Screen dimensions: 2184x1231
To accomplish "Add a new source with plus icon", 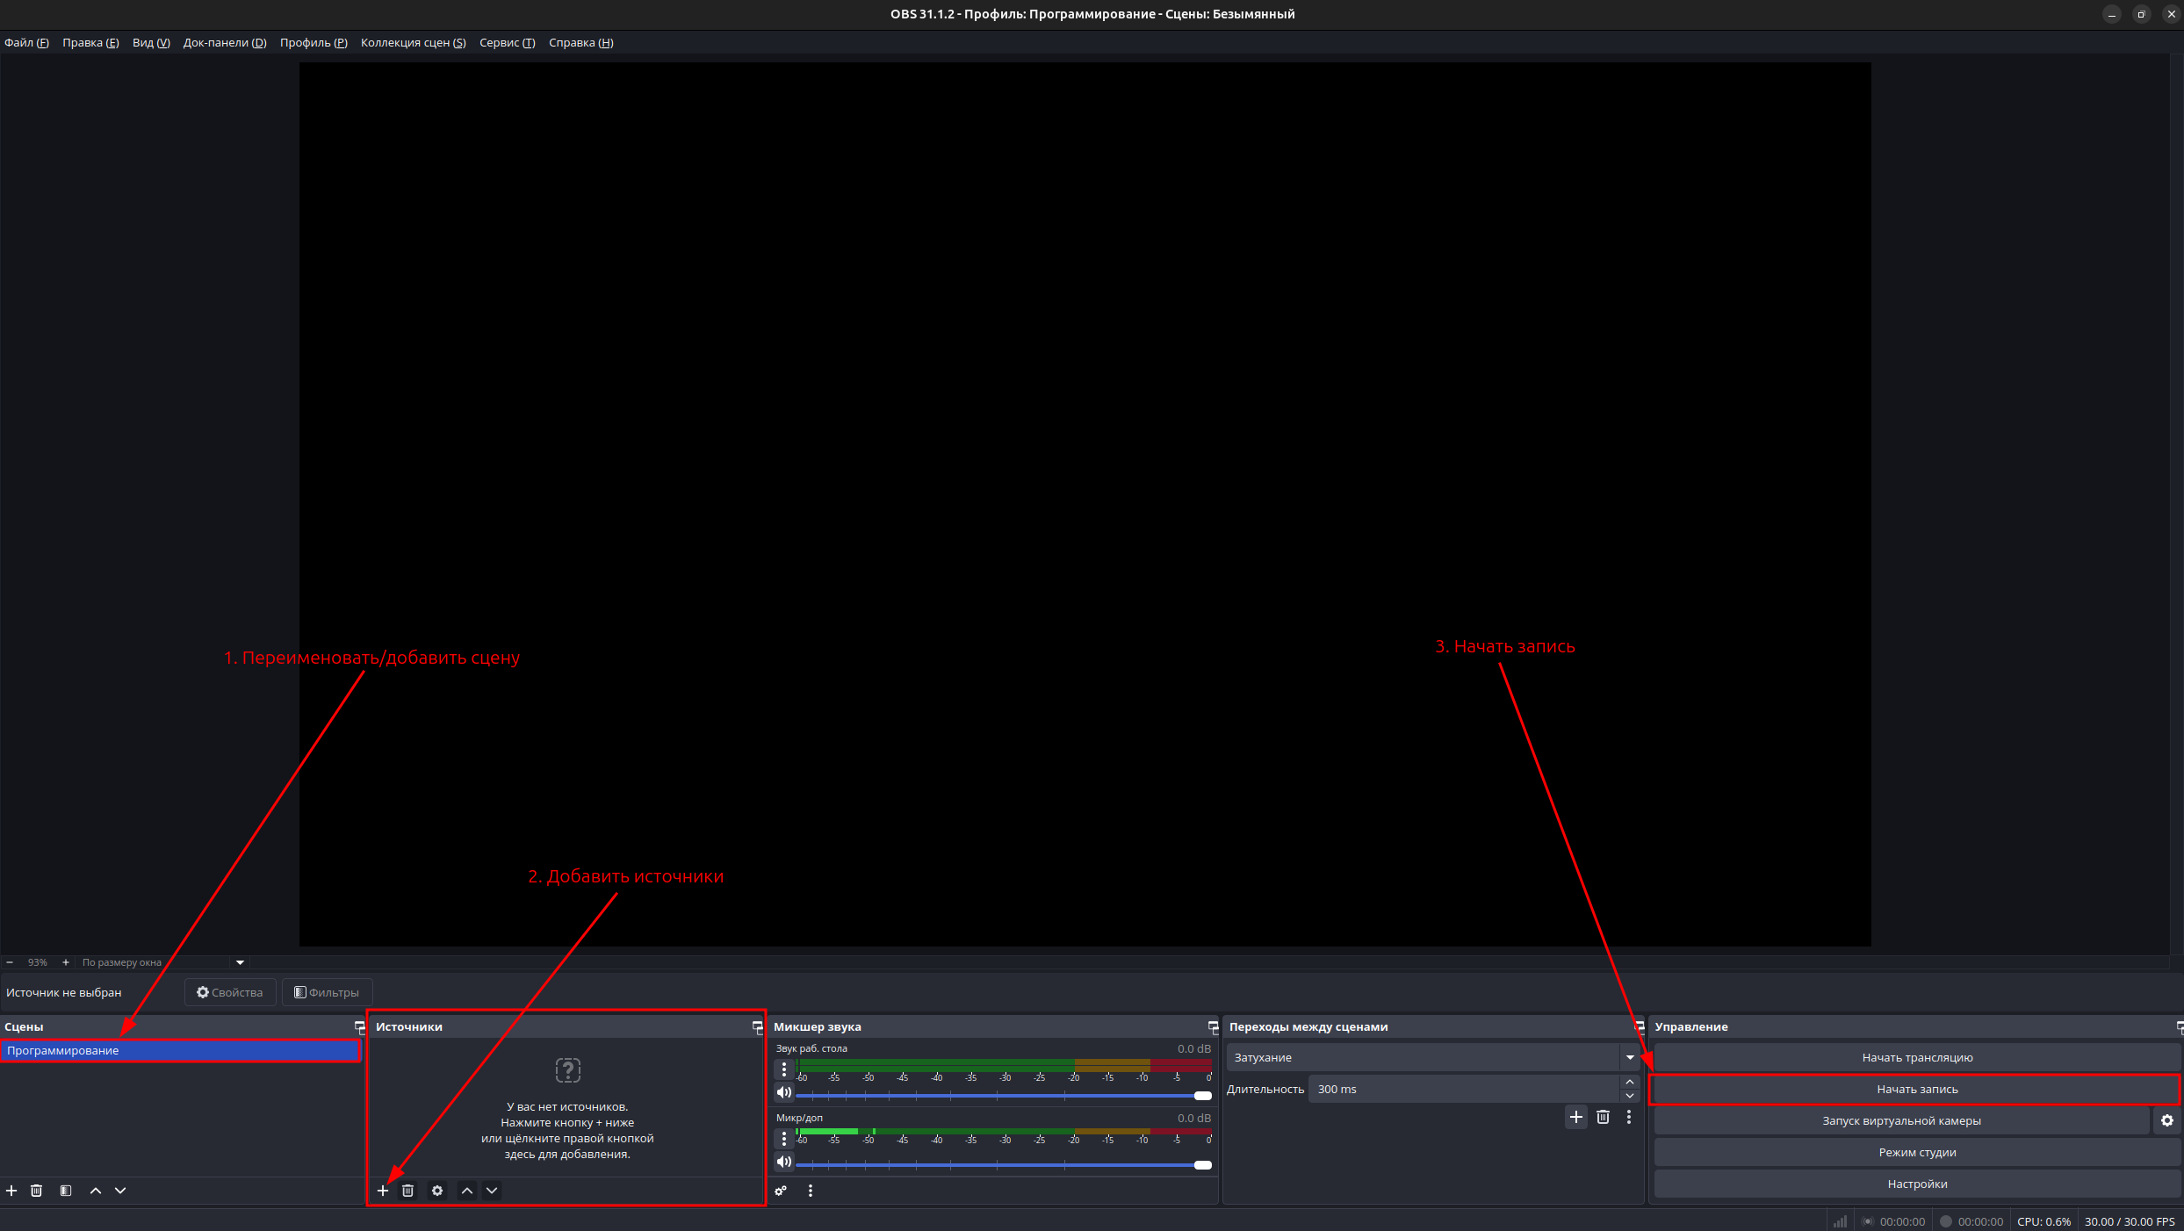I will 383,1191.
